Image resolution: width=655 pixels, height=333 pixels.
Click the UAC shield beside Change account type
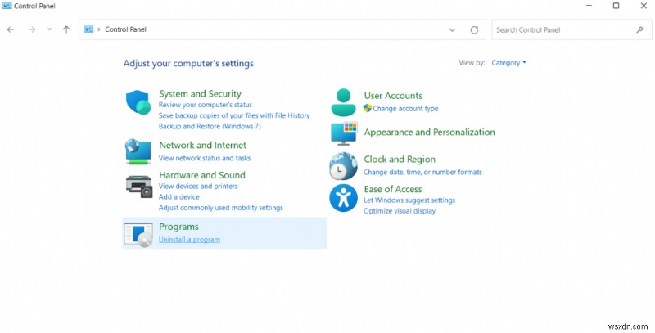(367, 109)
